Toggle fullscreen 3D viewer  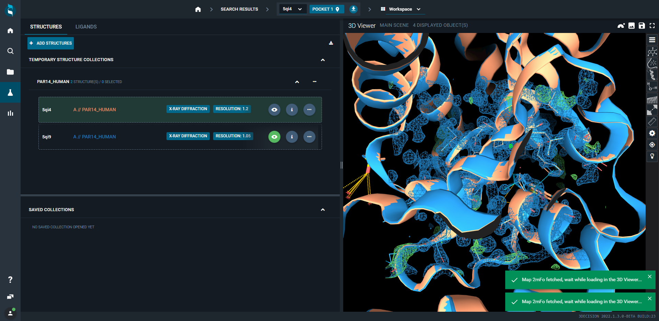tap(652, 25)
